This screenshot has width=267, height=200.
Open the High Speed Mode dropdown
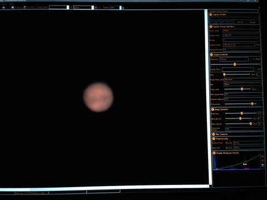(243, 94)
